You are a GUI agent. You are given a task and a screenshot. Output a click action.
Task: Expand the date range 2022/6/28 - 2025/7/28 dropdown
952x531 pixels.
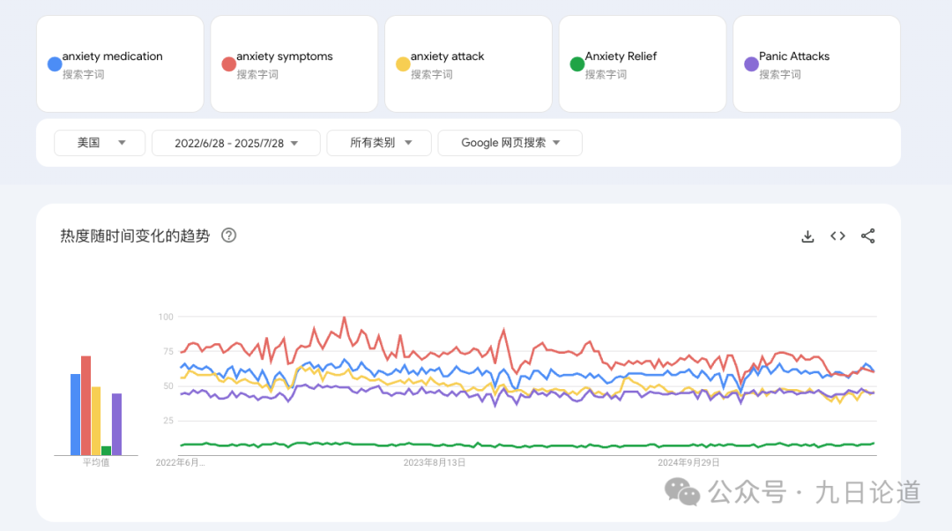[x=235, y=143]
